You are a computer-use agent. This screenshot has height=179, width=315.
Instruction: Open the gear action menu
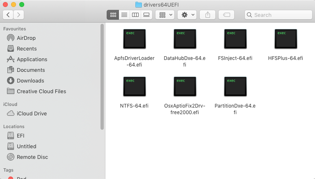pos(187,15)
